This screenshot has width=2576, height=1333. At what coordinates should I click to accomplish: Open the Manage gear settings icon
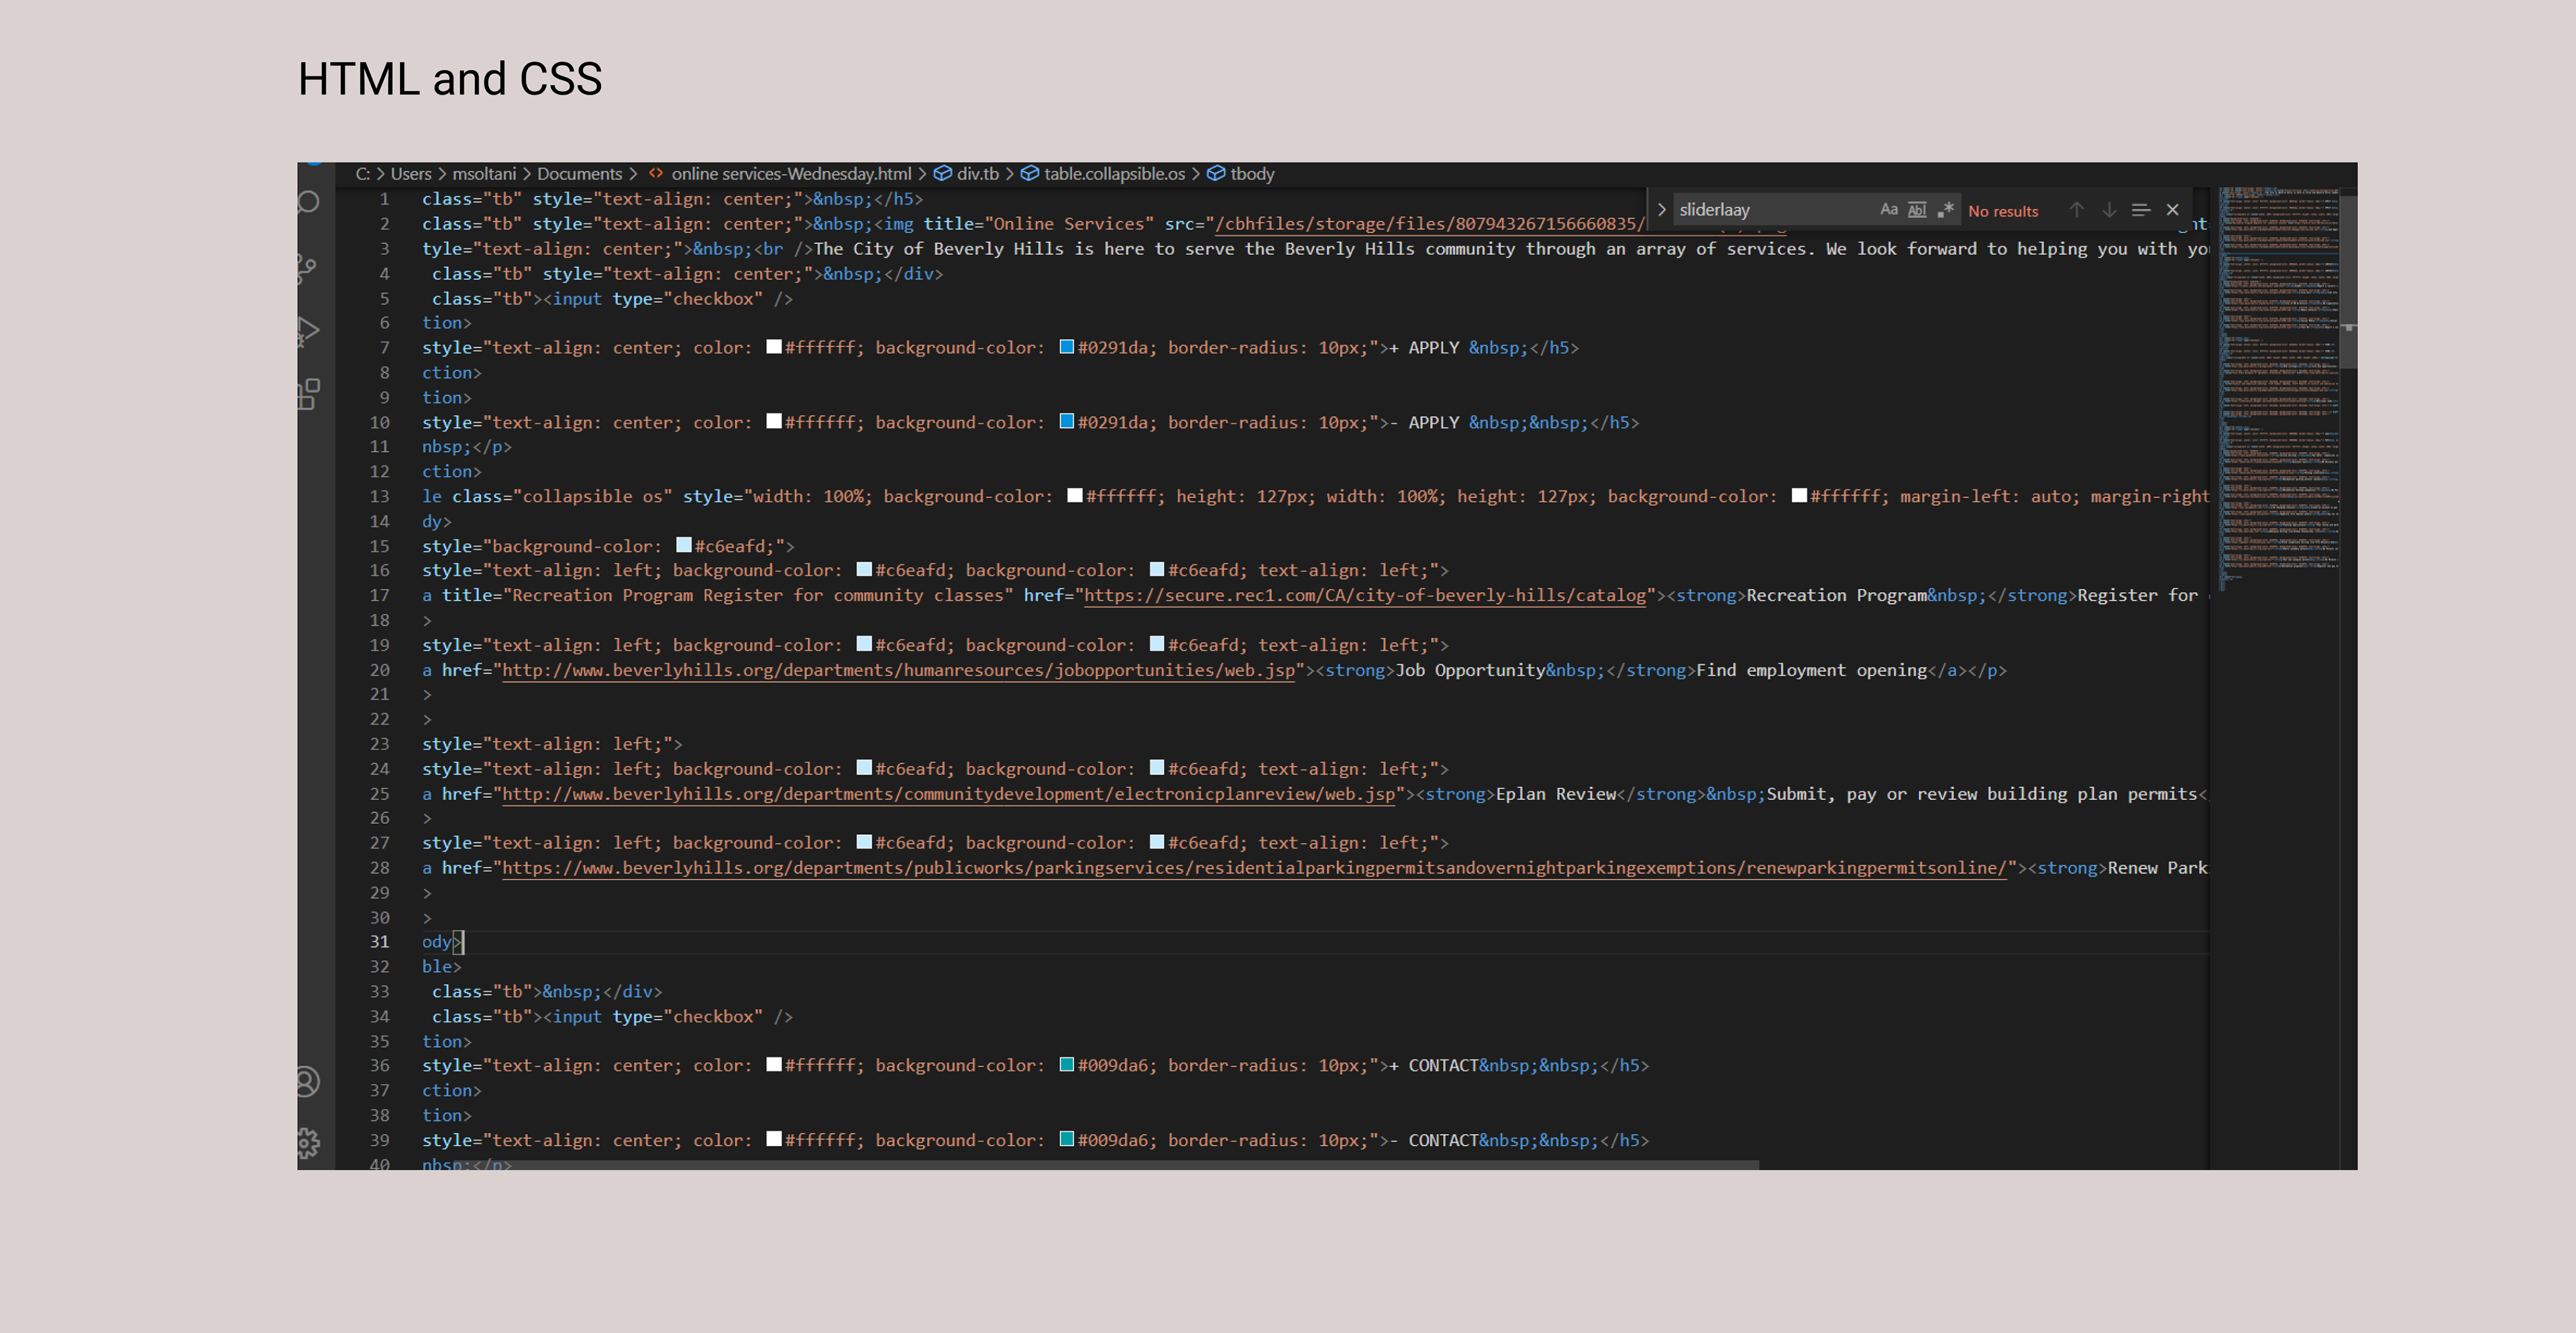coord(308,1143)
